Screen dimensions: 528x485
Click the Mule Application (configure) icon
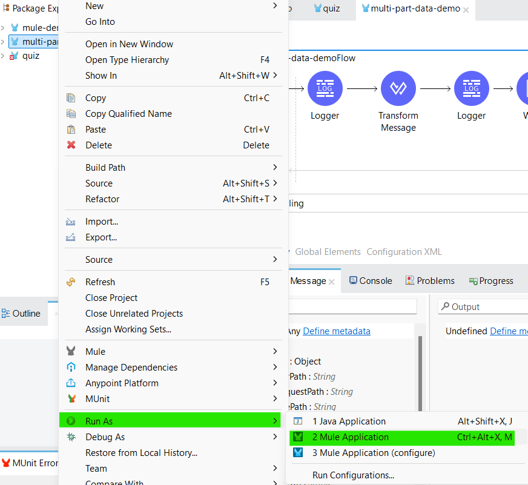coord(298,453)
